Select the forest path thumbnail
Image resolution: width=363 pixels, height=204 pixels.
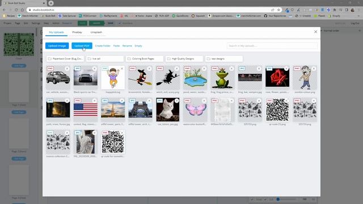(x=58, y=109)
